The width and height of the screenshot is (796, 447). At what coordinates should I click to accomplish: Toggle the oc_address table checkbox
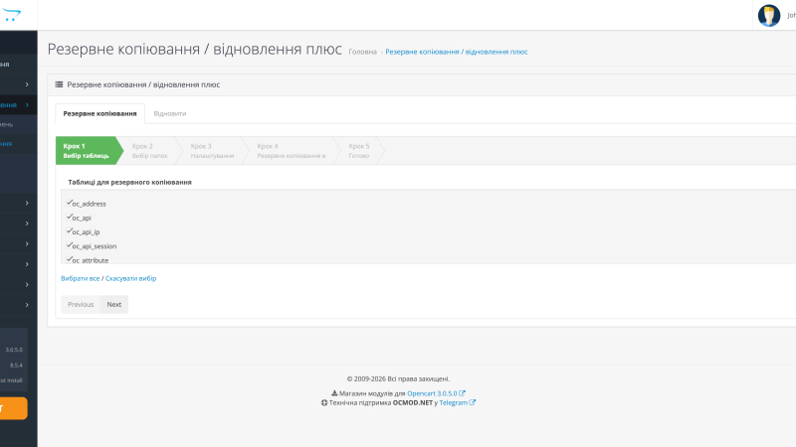pos(69,203)
